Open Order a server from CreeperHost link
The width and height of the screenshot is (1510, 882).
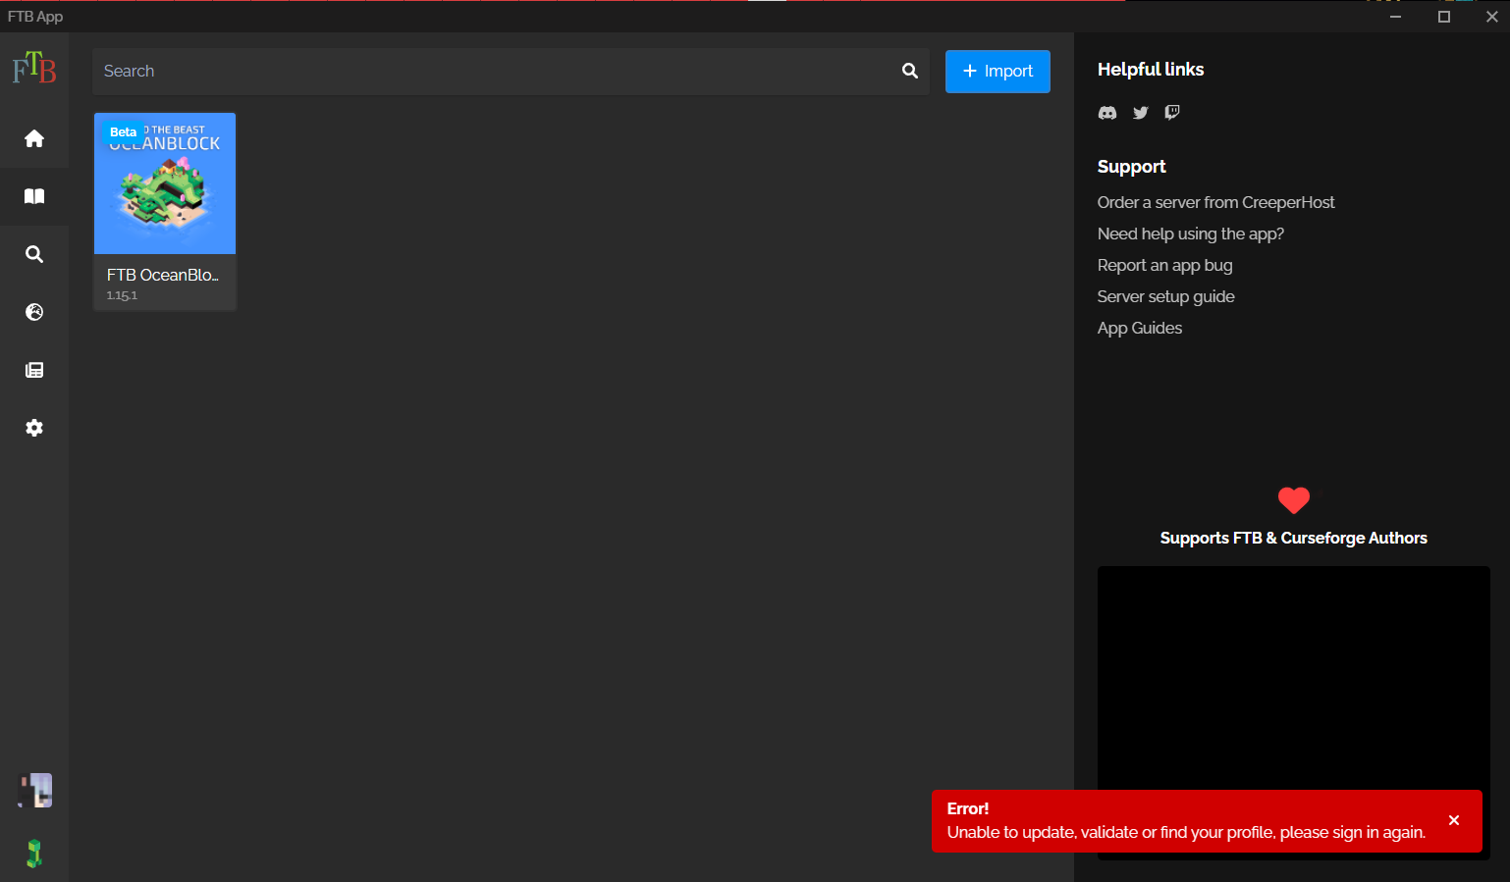coord(1216,202)
